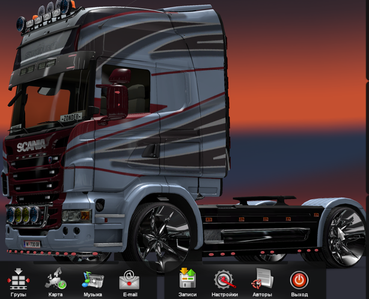Viewport: 369px width, 299px height.
Task: Open the Настройки settings gear icon
Action: point(225,280)
